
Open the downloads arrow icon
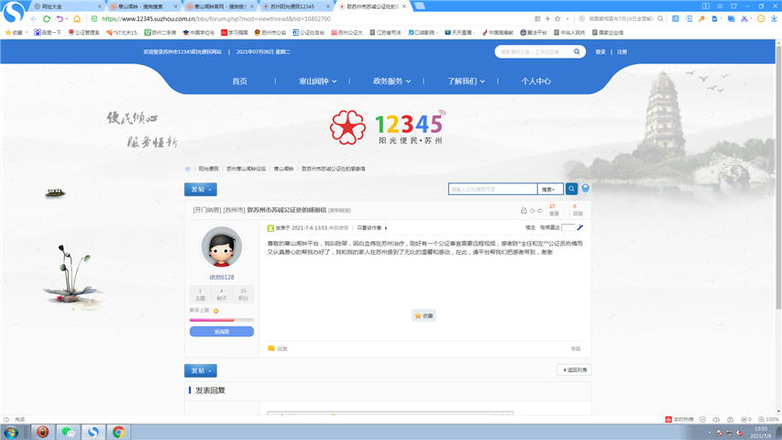point(774,19)
